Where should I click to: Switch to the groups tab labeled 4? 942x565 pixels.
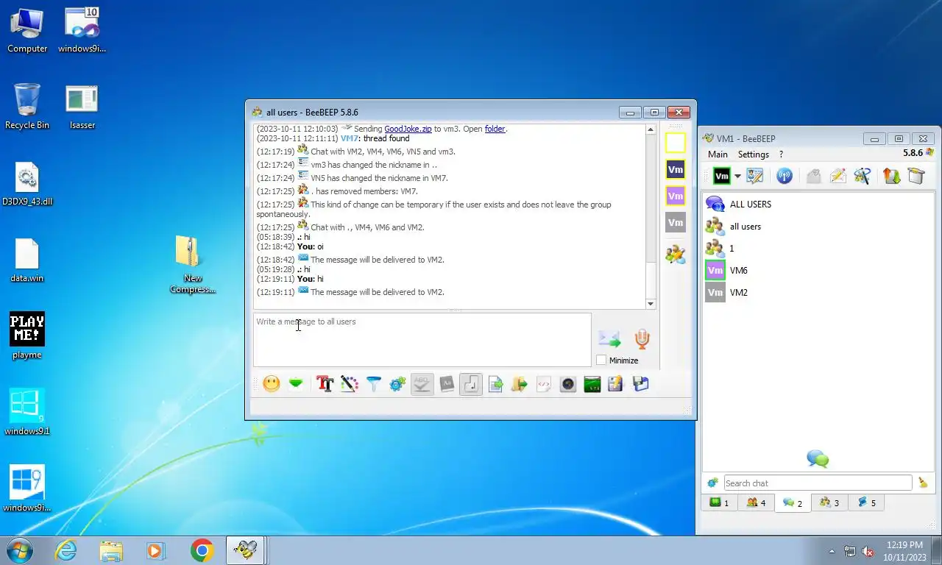(756, 502)
